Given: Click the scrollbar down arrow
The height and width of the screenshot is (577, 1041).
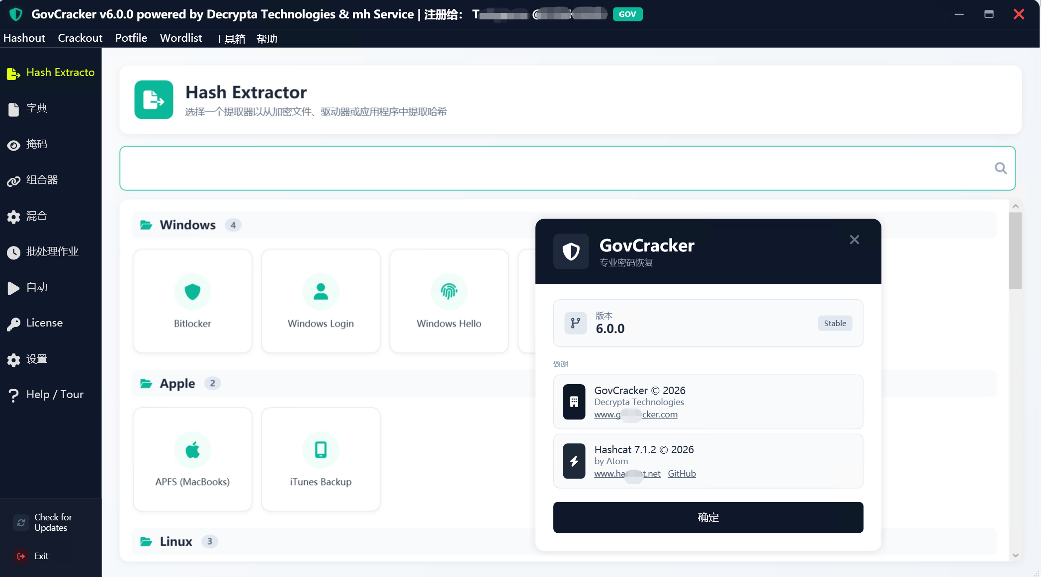Looking at the screenshot, I should click(x=1016, y=556).
